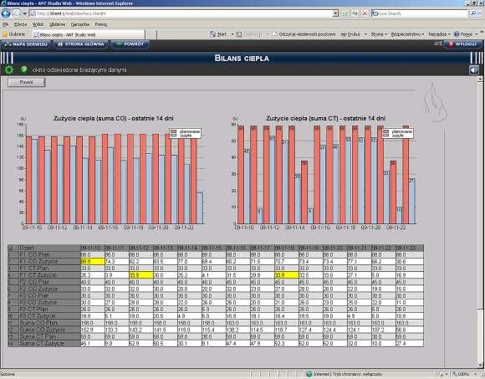Viewport: 485px width, 379px height.
Task: Click the 09-11-23 column header in table
Action: [410, 248]
